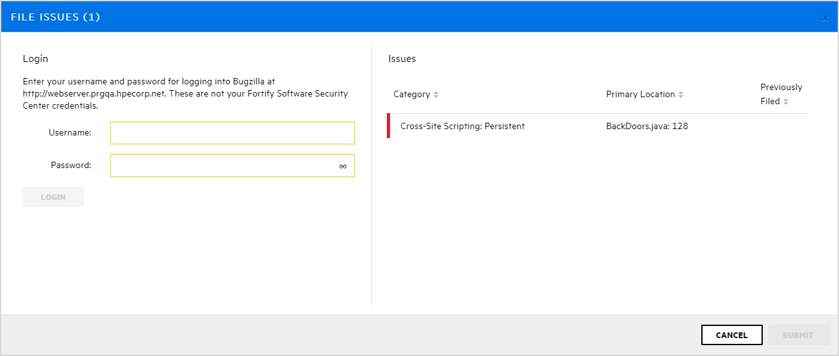Screen dimensions: 839x356
Task: Click the red severity indicator bar
Action: click(x=389, y=126)
